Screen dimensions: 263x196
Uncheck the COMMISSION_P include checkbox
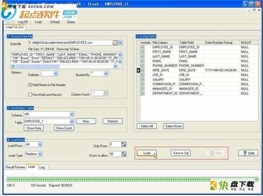[x=143, y=84]
